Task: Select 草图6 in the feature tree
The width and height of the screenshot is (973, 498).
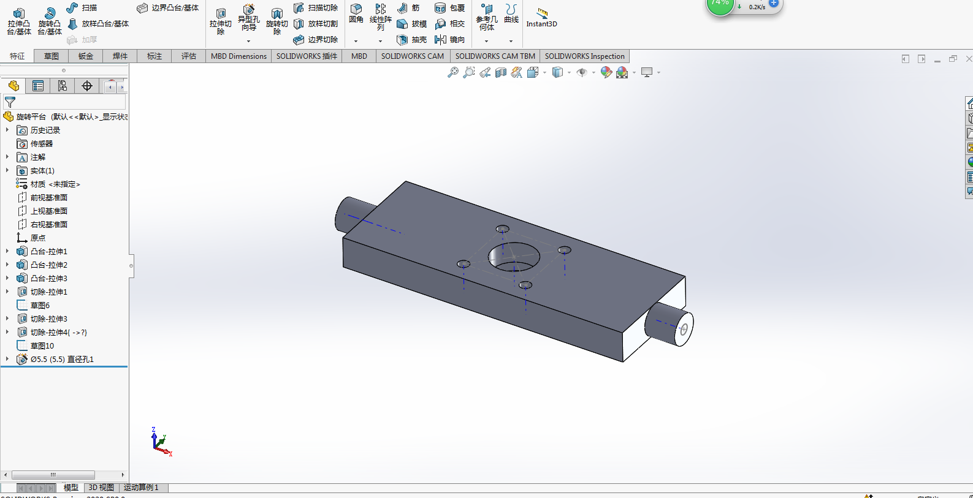Action: (40, 305)
